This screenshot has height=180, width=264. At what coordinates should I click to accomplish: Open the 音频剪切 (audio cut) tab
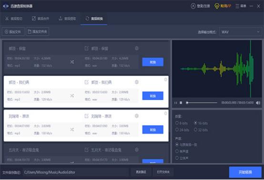pyautogui.click(x=14, y=19)
